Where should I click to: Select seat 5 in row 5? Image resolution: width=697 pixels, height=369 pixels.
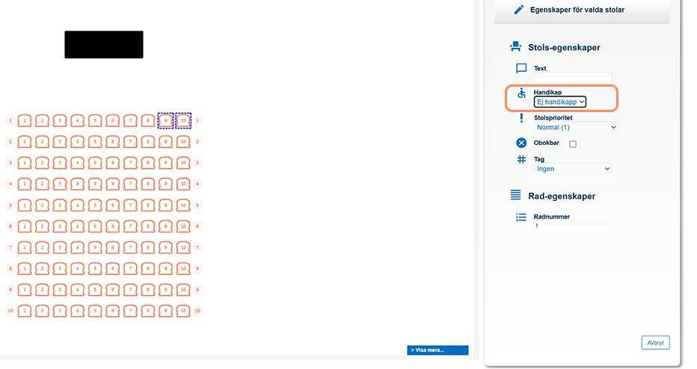(x=95, y=205)
